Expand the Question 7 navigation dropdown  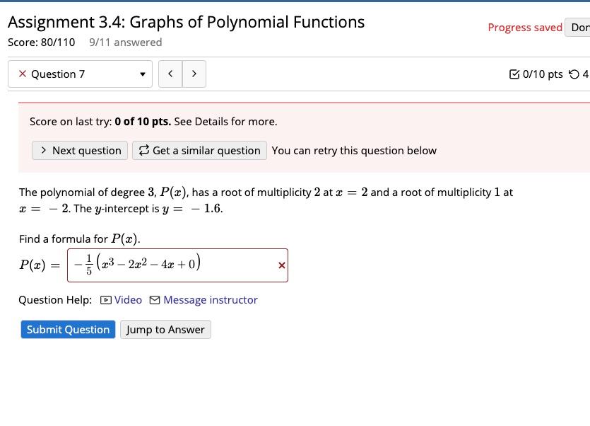(141, 74)
